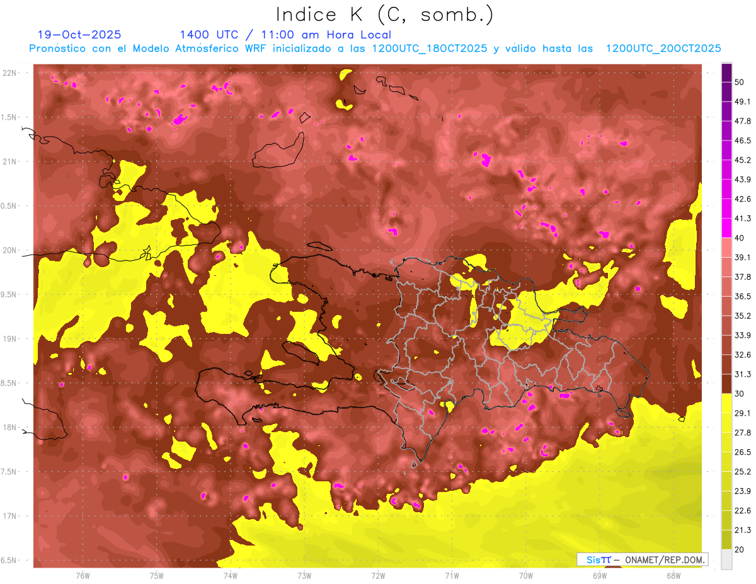Click the colorbar value "39.1"

[x=743, y=257]
